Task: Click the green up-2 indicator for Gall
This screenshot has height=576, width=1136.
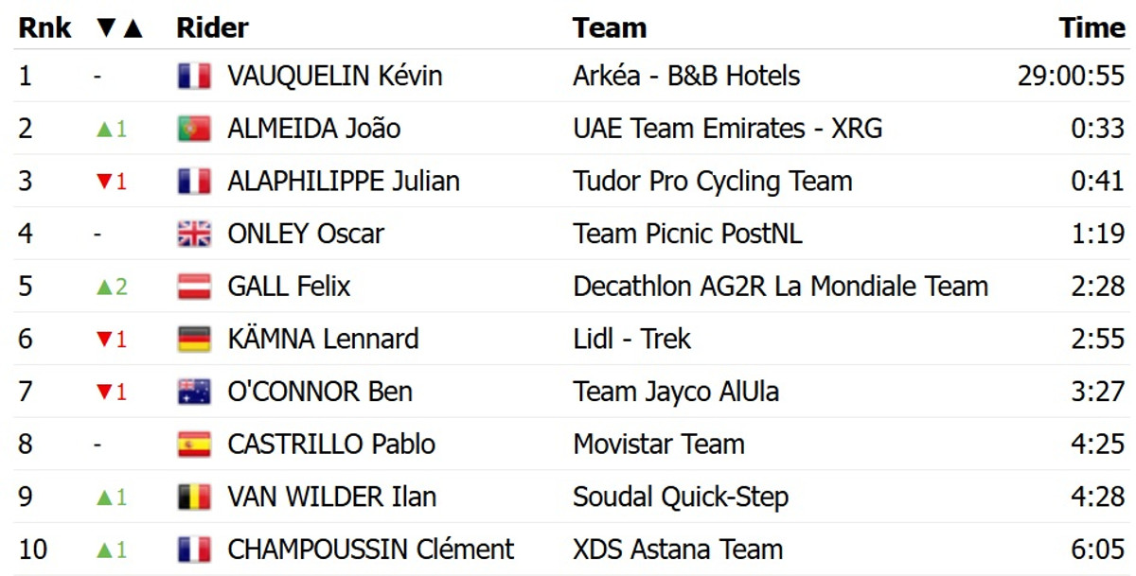Action: (111, 287)
